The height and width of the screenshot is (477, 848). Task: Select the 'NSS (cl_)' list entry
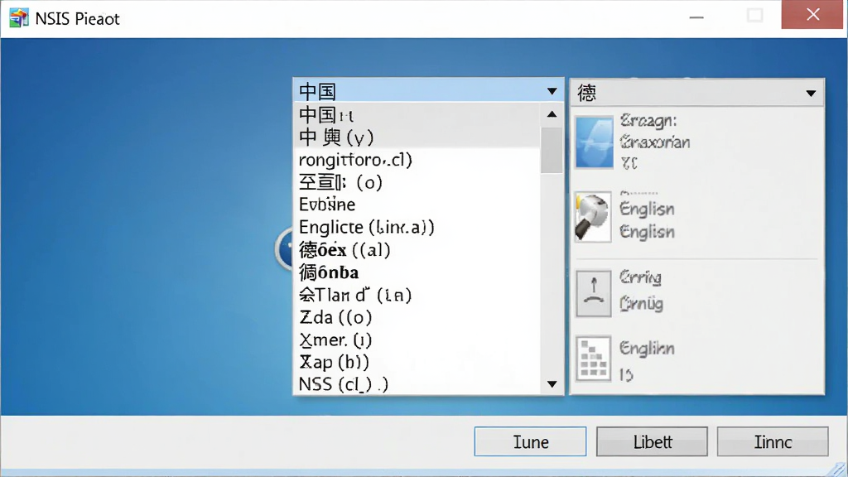click(x=417, y=384)
